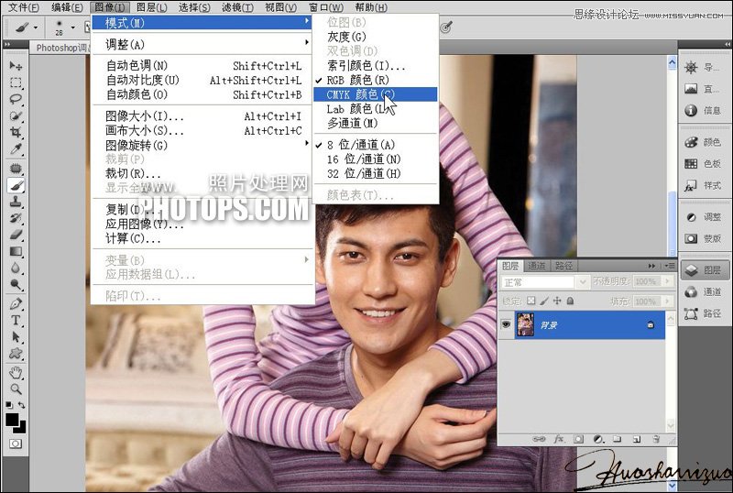This screenshot has width=733, height=493.
Task: Add a layer mask from Layers panel
Action: click(579, 439)
